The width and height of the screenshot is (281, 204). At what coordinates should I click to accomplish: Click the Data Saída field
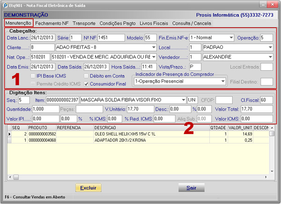click(x=96, y=67)
